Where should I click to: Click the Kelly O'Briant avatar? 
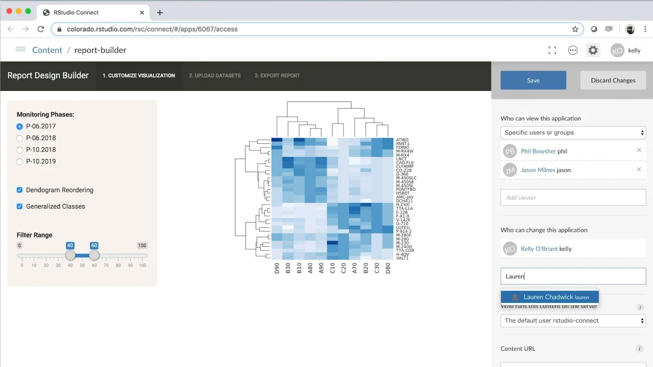pyautogui.click(x=510, y=249)
